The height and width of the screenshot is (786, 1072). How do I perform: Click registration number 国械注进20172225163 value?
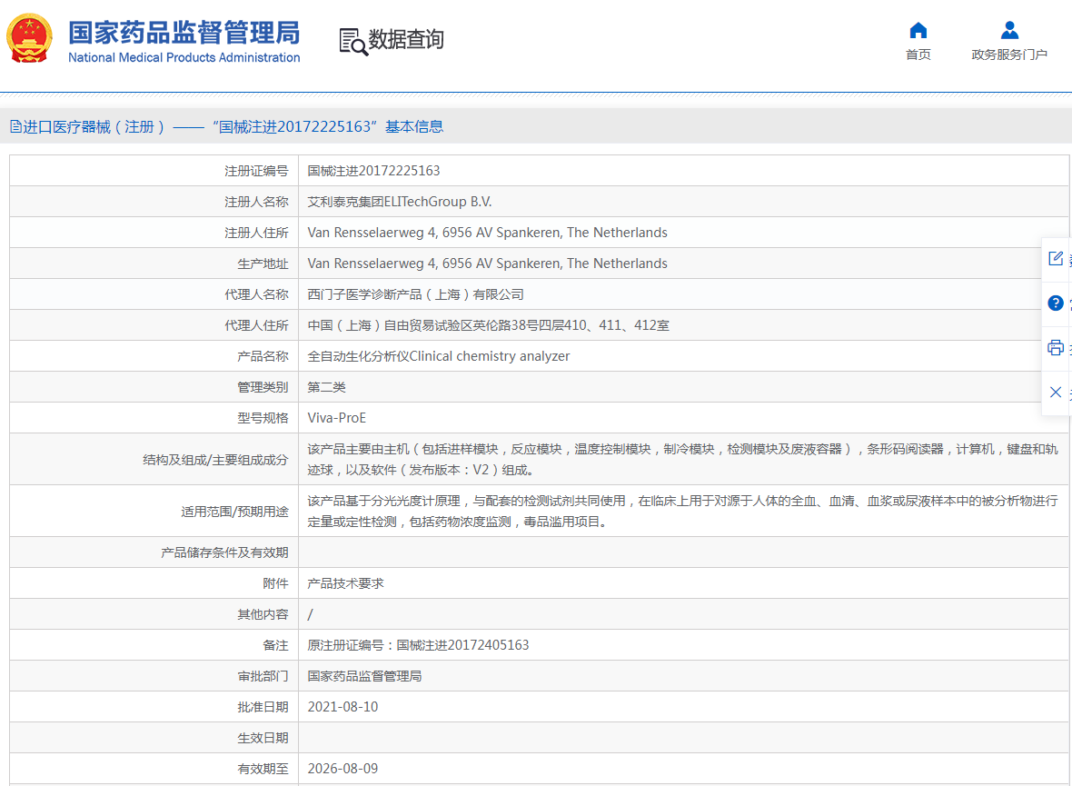tap(373, 171)
